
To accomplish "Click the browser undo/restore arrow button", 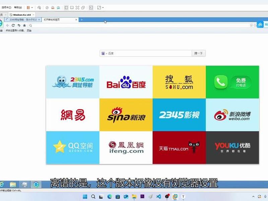I will point(19,25).
